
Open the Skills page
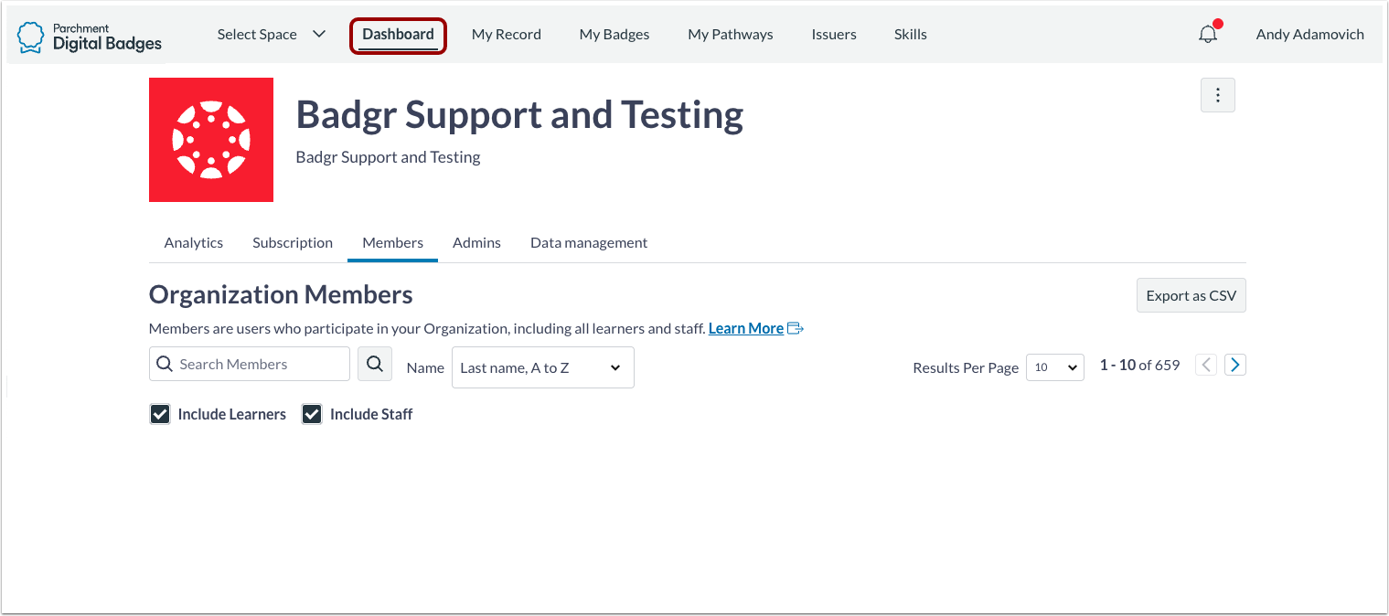(911, 35)
